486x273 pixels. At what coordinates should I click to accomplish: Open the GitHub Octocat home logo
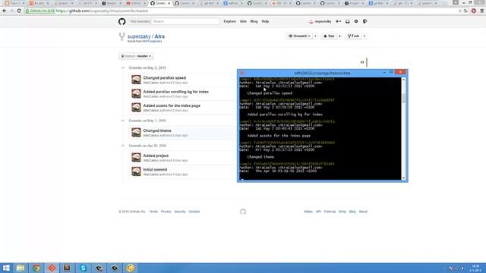click(x=121, y=21)
